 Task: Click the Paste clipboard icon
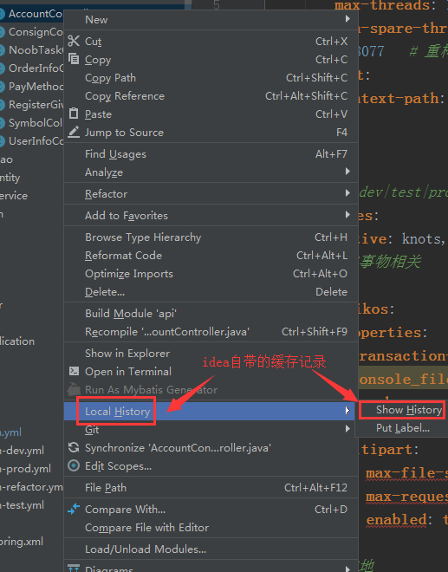(x=74, y=114)
